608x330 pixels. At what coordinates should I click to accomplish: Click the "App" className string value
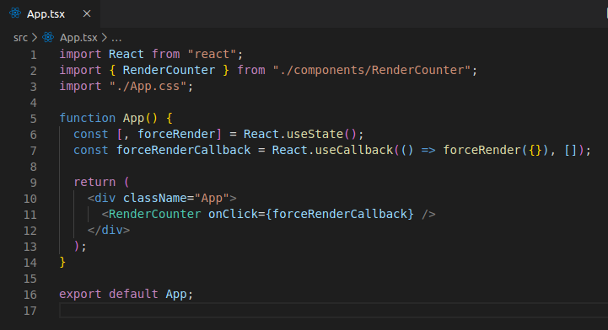pos(212,198)
